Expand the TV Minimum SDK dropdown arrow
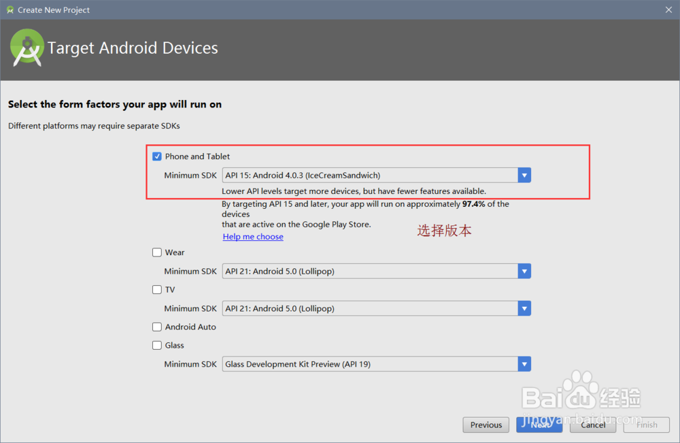This screenshot has width=680, height=443. 524,309
